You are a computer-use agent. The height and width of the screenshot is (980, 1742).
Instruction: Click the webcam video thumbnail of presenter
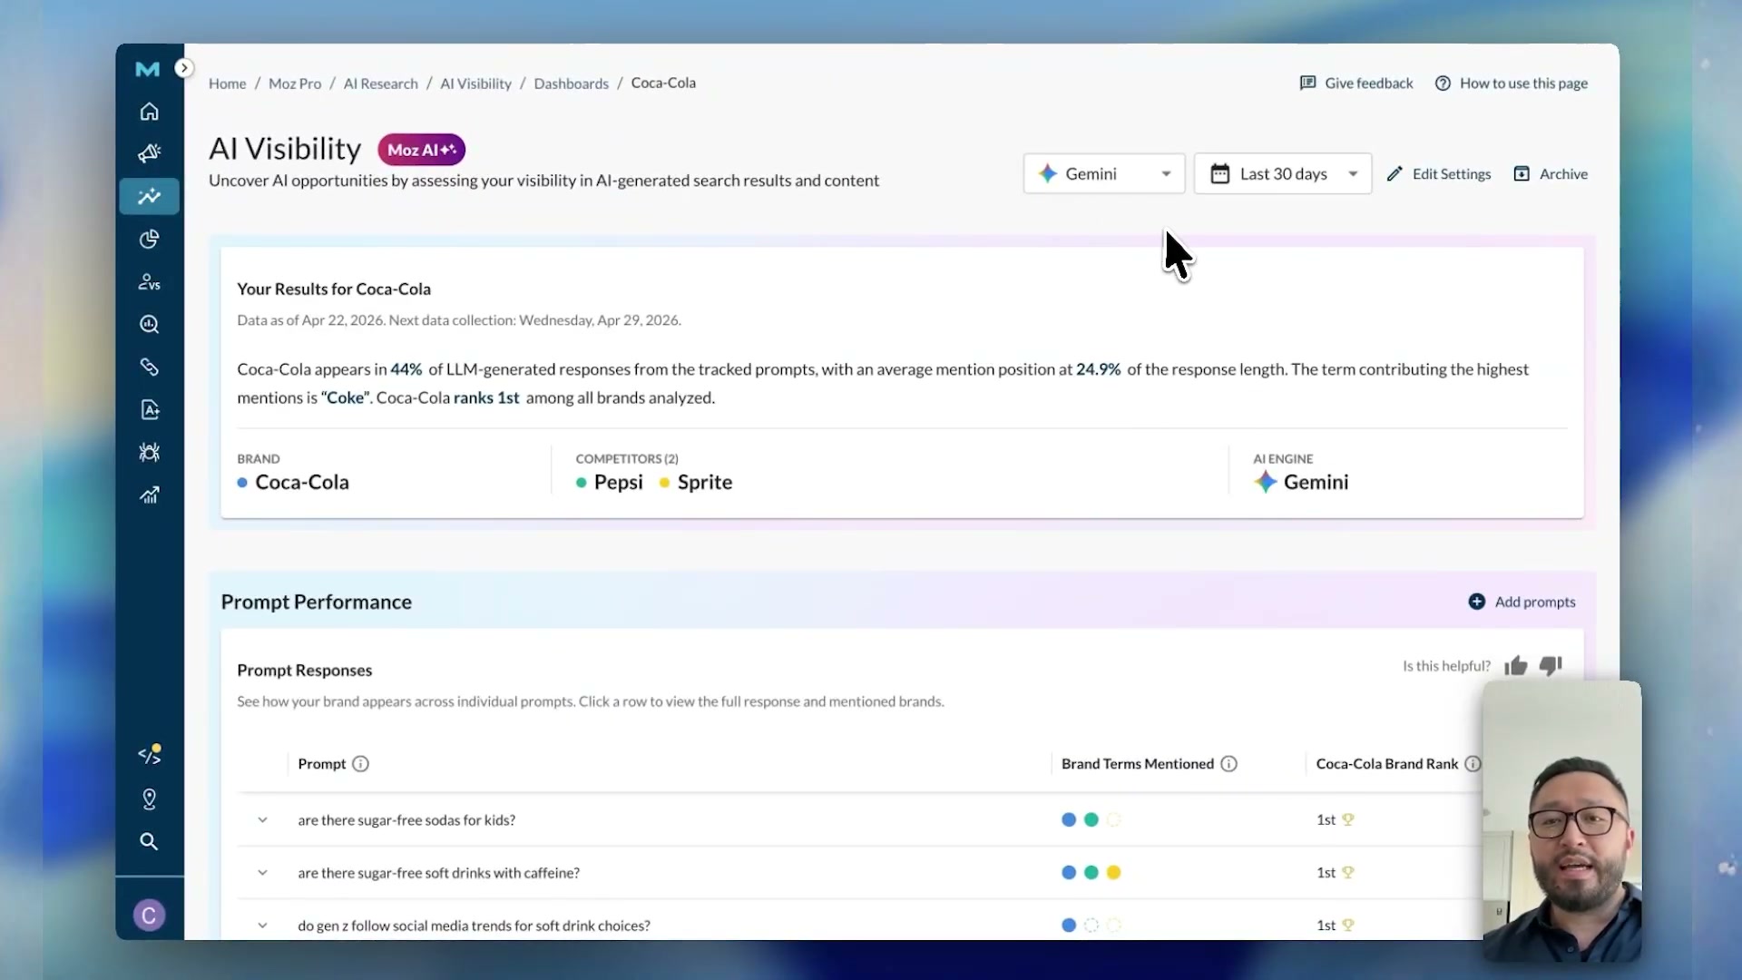(x=1561, y=820)
